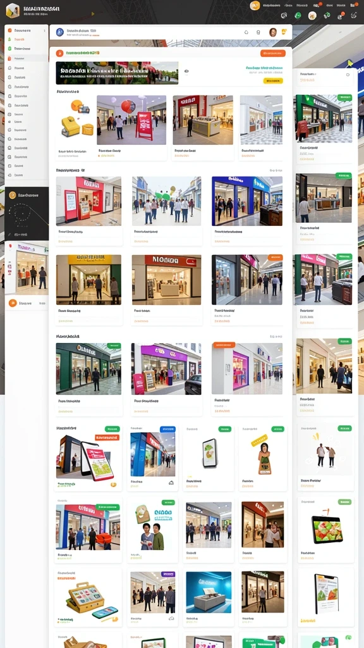
Task: Open the dark promotional banner image
Action: 117,73
